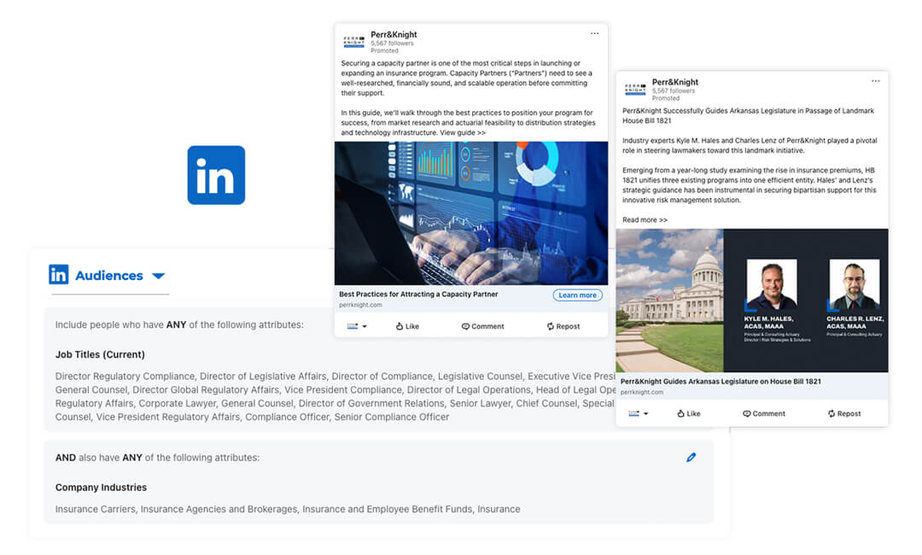Click the Perr&Knight name on the House Bill post
This screenshot has width=922, height=555.
pos(675,82)
